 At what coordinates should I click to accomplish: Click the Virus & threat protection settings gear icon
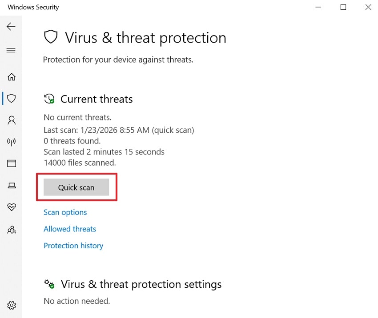tap(49, 284)
